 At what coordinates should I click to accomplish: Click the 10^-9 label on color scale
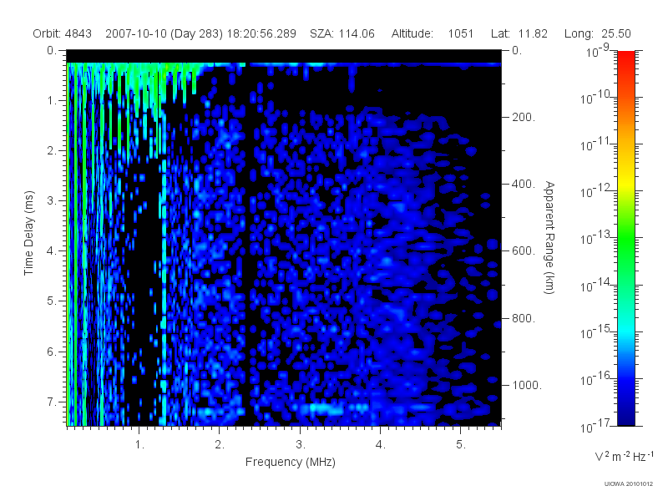tap(598, 50)
